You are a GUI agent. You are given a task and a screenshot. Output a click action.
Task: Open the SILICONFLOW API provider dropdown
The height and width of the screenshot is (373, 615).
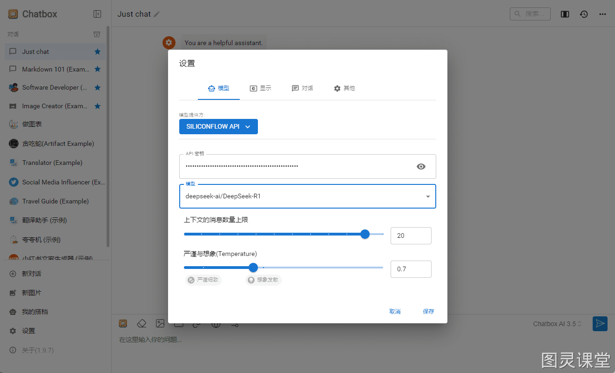pos(218,126)
